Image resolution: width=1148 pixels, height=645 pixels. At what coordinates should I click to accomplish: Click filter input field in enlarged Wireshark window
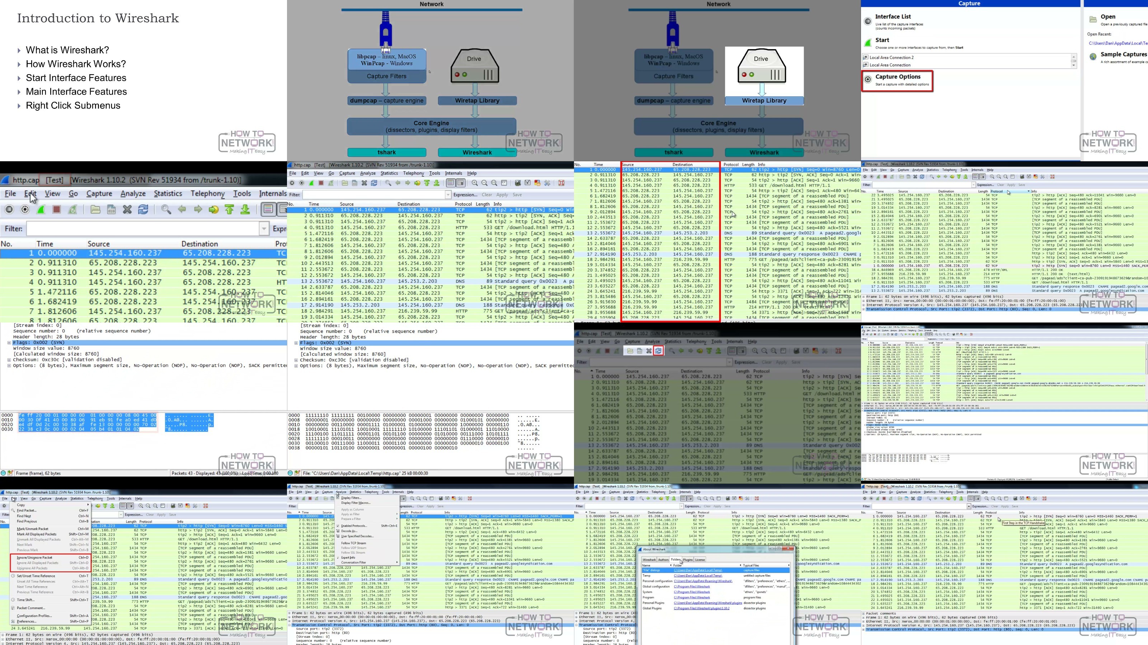click(143, 229)
